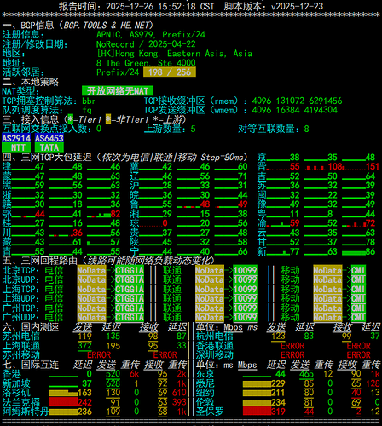Click the CMI badge in 广州UDP row
The width and height of the screenshot is (382, 426).
coord(358,318)
